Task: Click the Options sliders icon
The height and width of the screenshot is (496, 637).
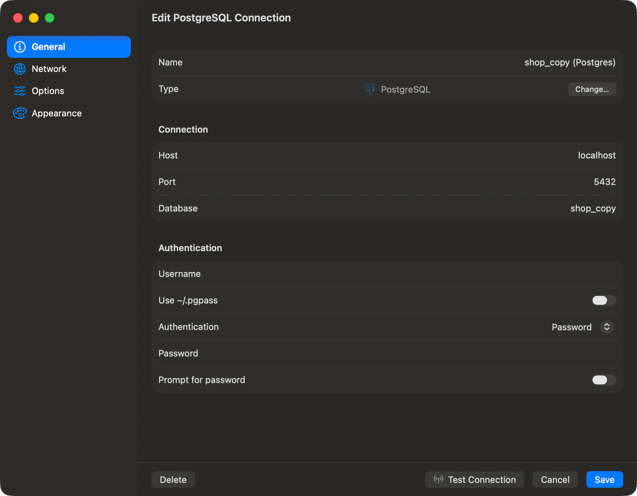Action: (x=20, y=91)
